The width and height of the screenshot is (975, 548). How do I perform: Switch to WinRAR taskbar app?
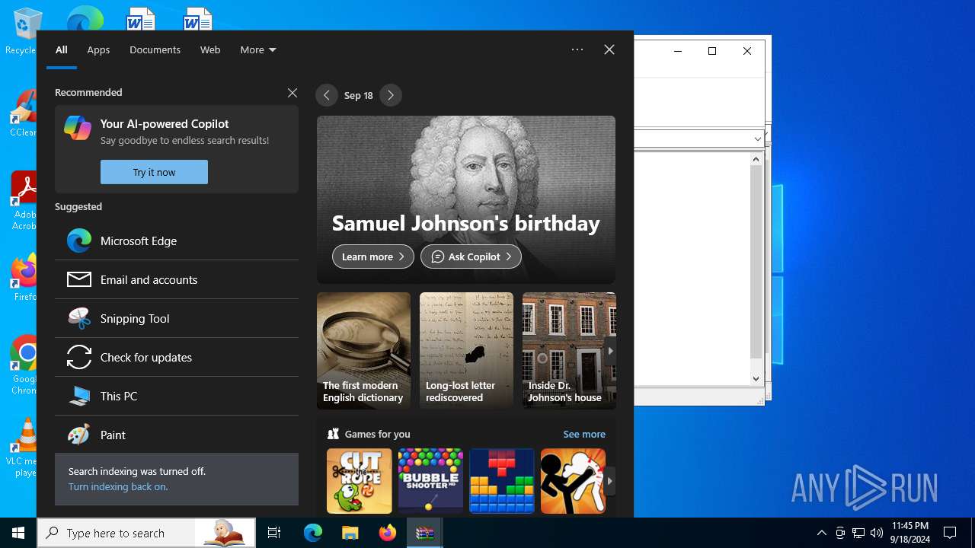point(425,533)
